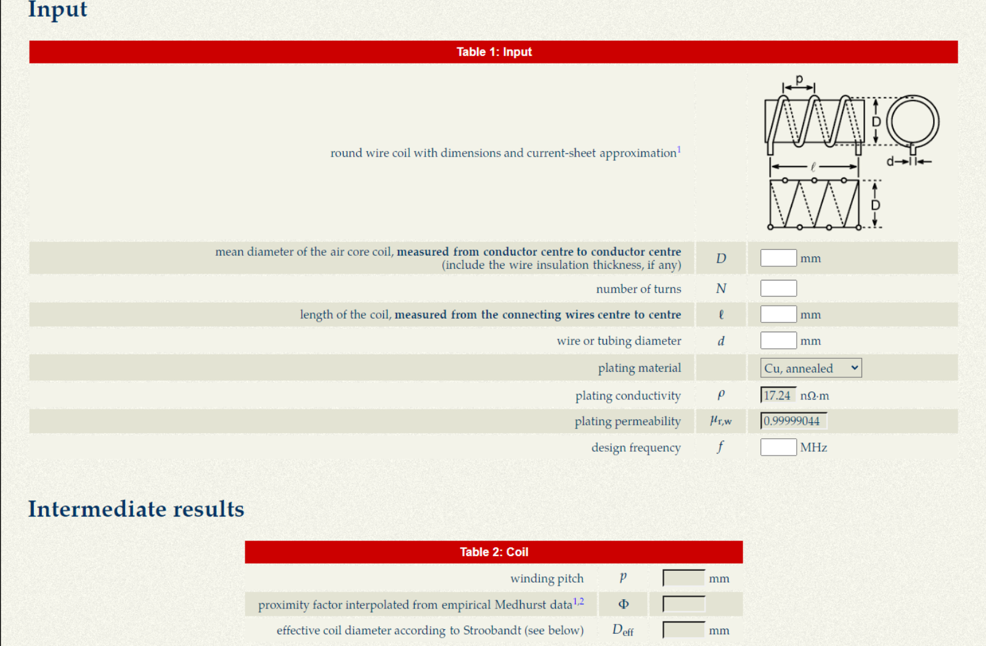The width and height of the screenshot is (986, 646).
Task: Select the plating permeability value field
Action: tap(793, 421)
